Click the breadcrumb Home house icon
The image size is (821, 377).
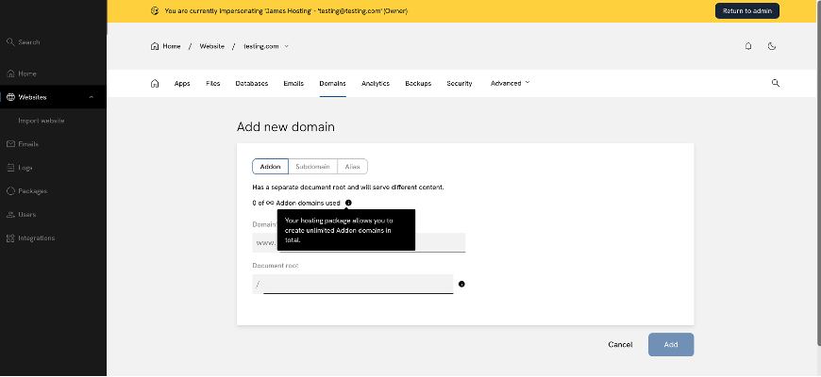point(155,46)
